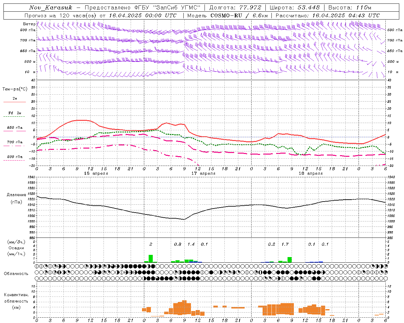Click the Давление (гПа) pressure label
This screenshot has width=404, height=323.
coord(16,198)
